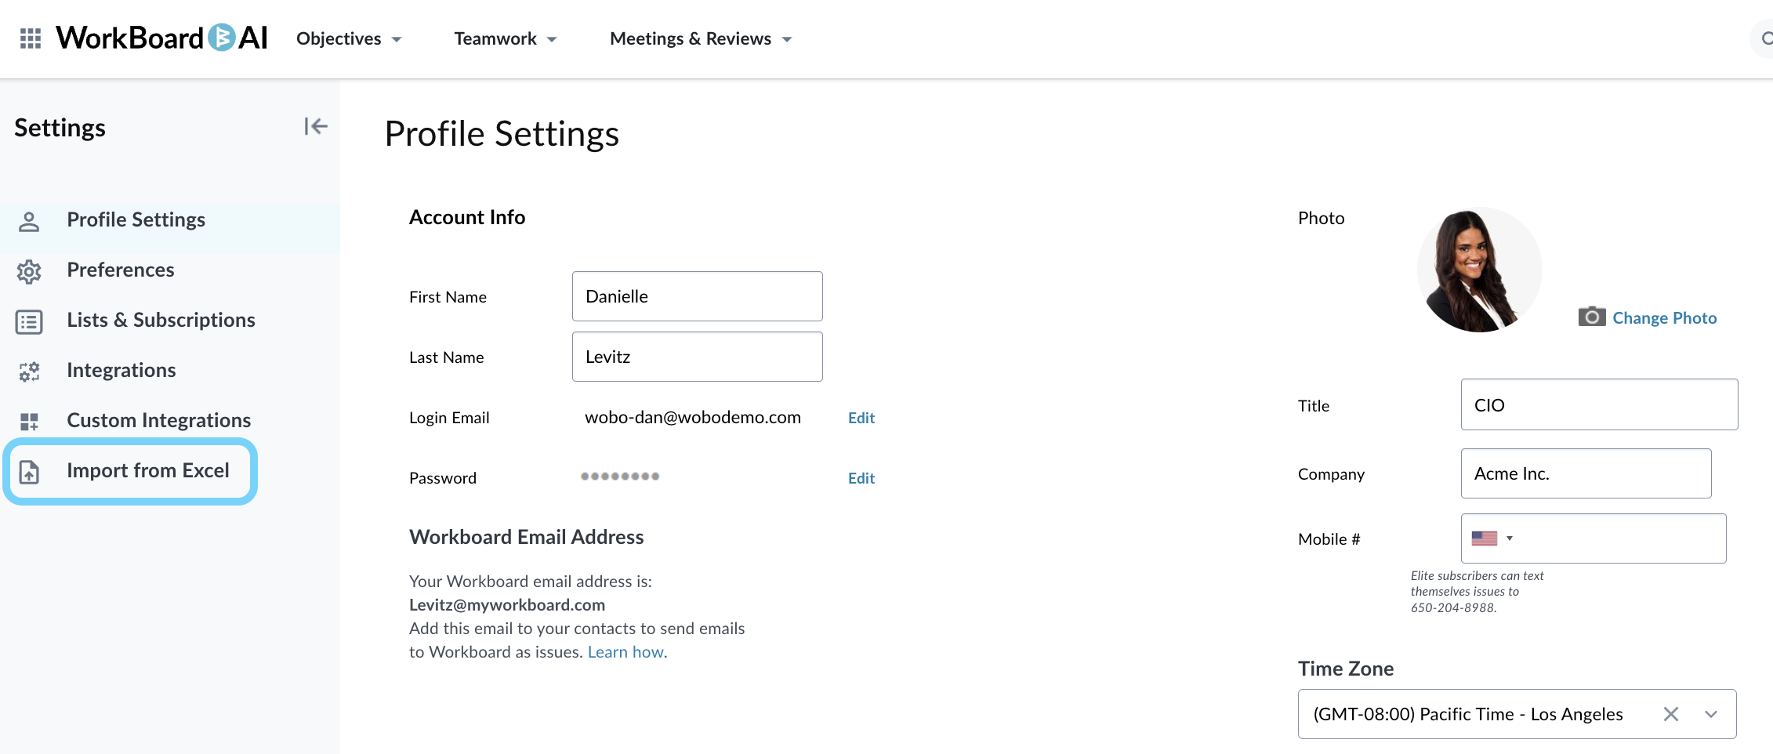Viewport: 1773px width, 754px height.
Task: Open the Pacific Time zone combo box
Action: pyautogui.click(x=1517, y=714)
